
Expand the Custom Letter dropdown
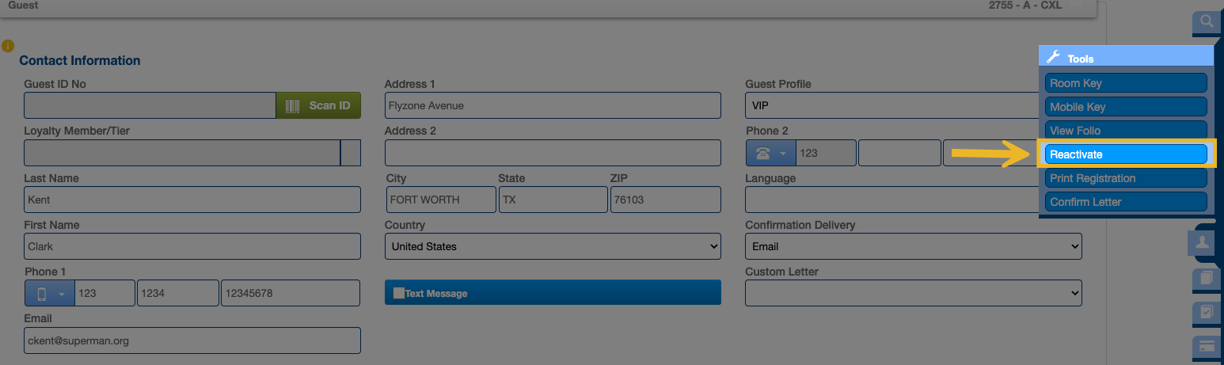click(x=913, y=293)
